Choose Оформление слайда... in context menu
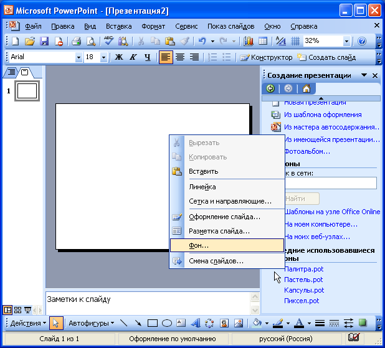This screenshot has height=348, width=385. tap(227, 217)
